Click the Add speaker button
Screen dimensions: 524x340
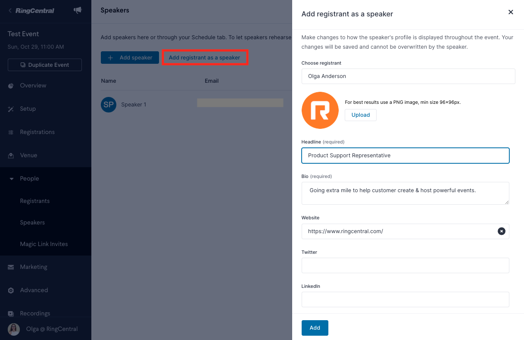coord(130,58)
